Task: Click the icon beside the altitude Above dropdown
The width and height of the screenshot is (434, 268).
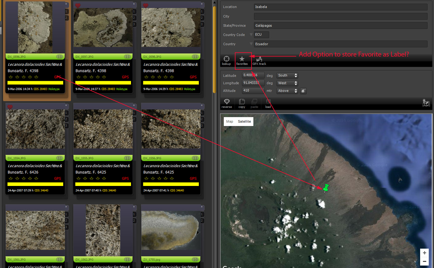Action: point(303,91)
